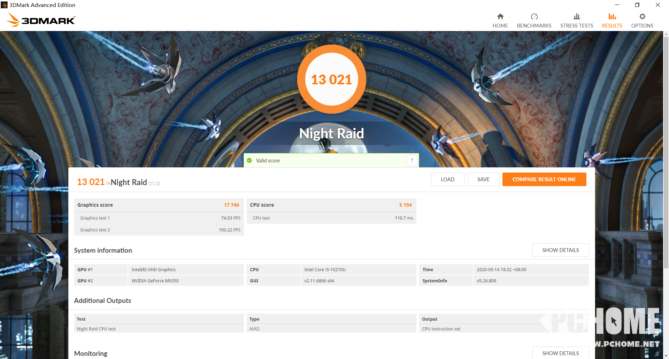Click the Results bar chart icon

pyautogui.click(x=612, y=16)
